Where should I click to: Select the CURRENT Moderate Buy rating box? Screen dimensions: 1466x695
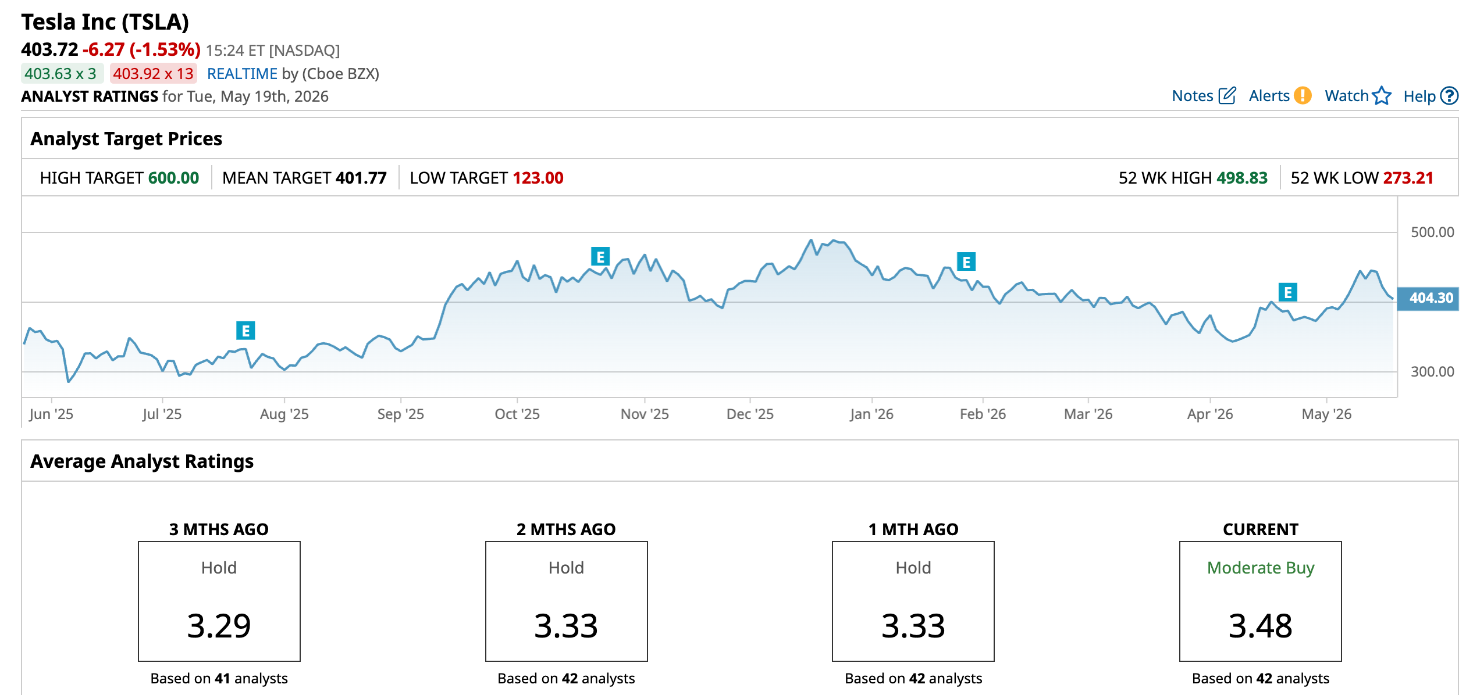(x=1261, y=601)
